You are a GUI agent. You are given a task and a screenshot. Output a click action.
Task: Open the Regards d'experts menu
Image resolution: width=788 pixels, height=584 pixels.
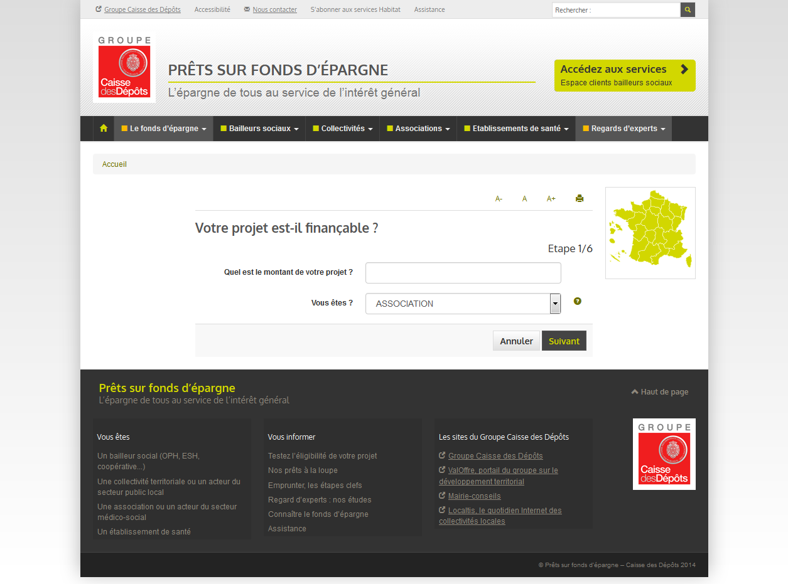(623, 129)
